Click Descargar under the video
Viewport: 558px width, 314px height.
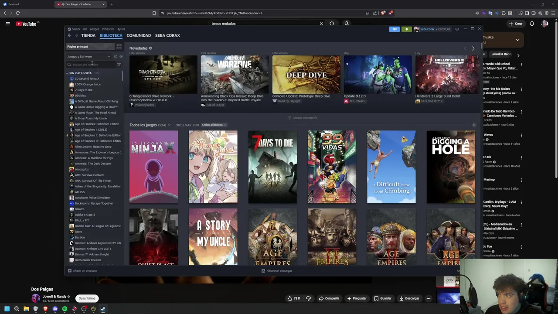tap(409, 298)
